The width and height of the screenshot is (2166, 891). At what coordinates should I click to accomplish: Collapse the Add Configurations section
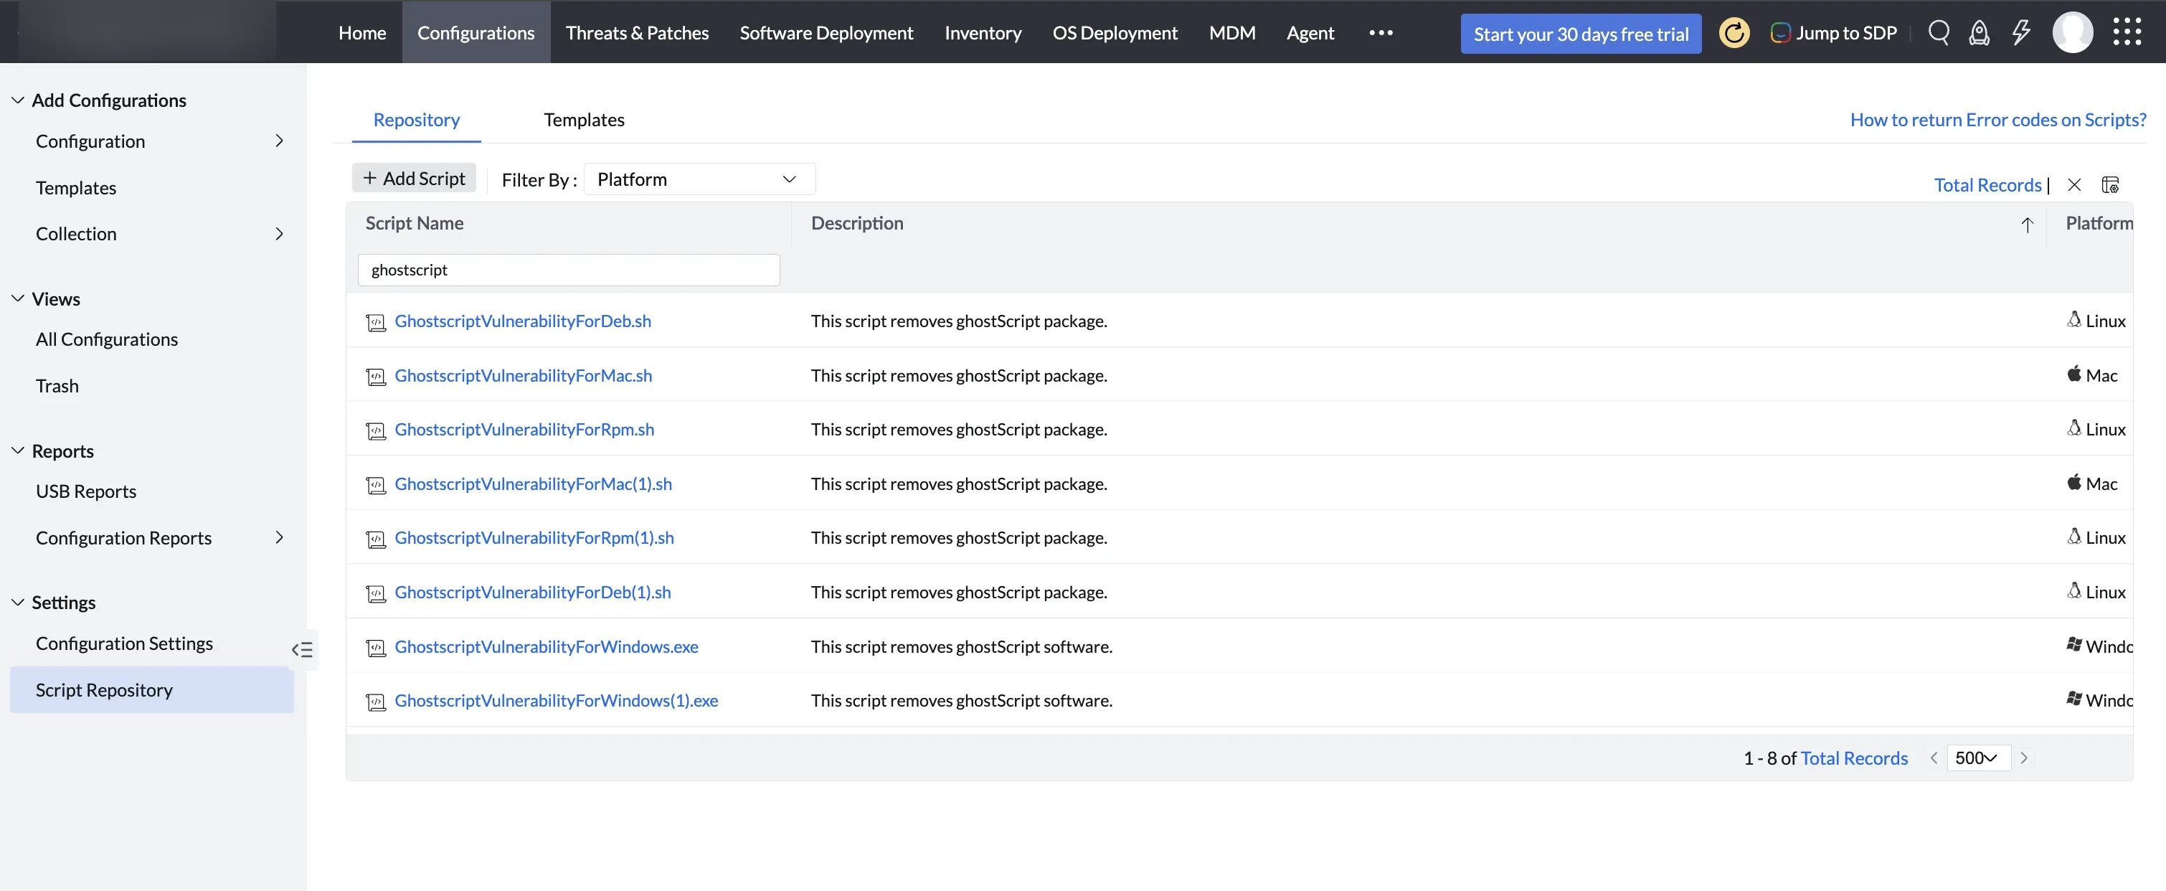(16, 100)
